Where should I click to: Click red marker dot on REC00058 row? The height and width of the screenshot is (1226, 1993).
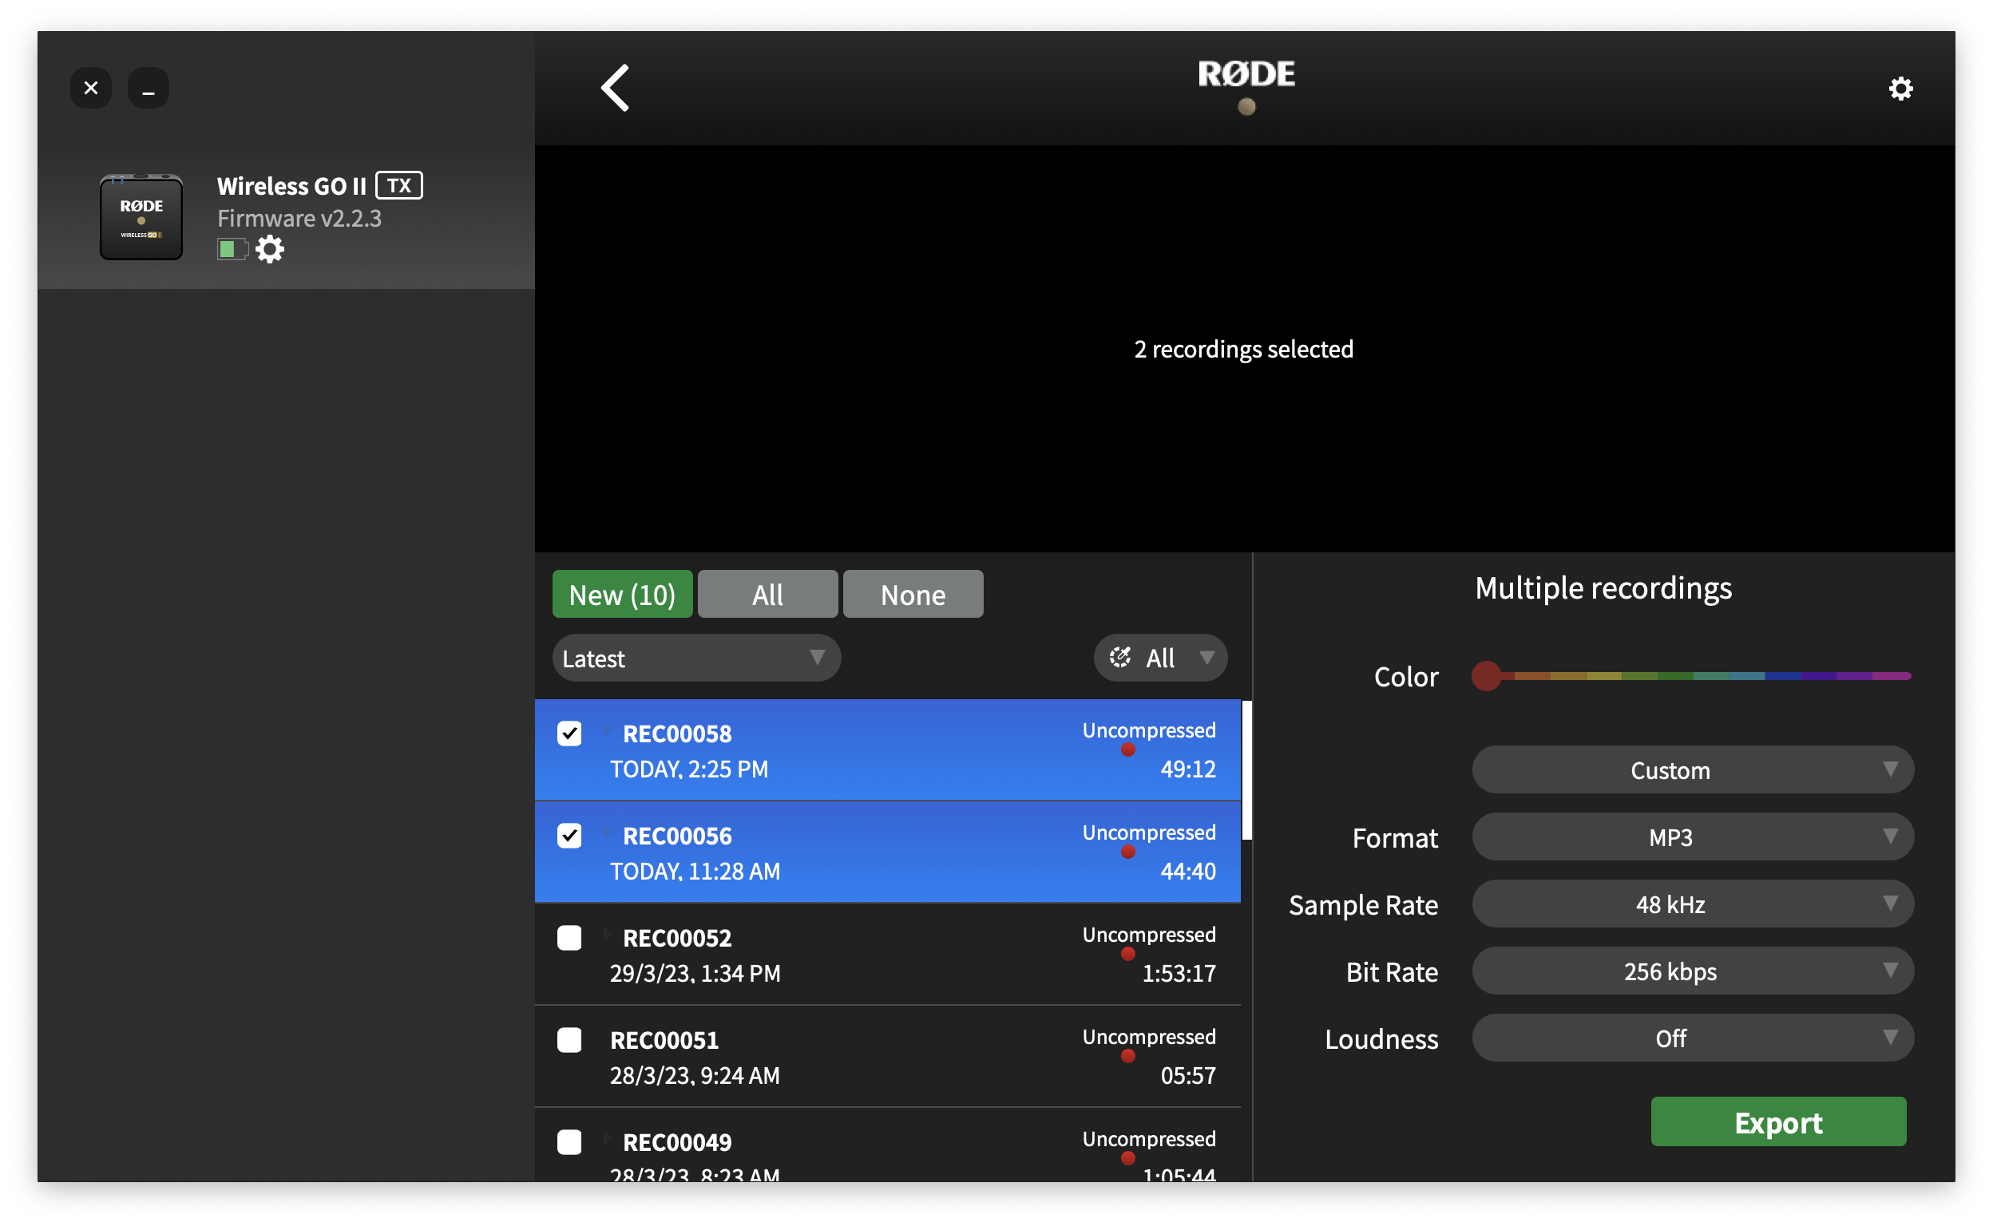(x=1128, y=750)
